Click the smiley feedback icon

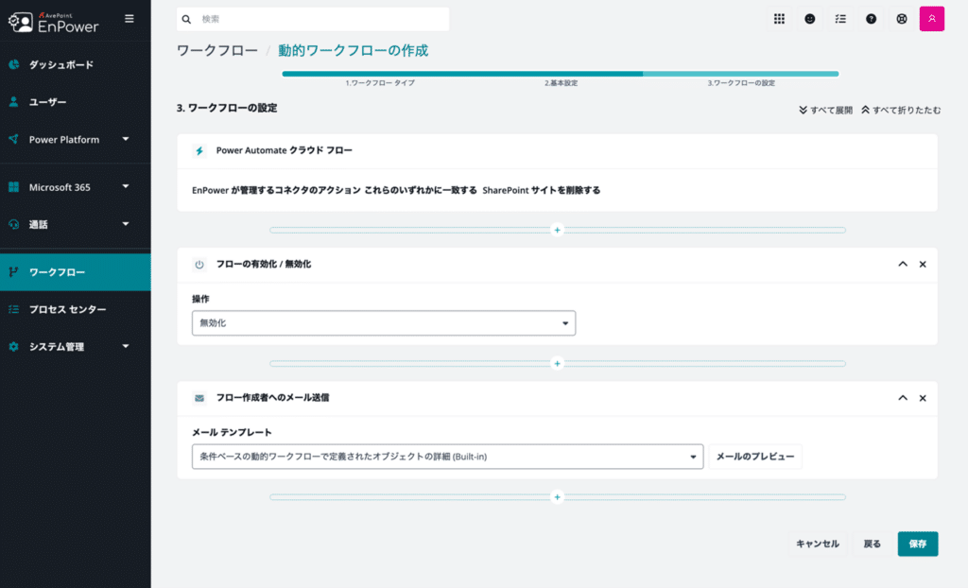coord(809,19)
